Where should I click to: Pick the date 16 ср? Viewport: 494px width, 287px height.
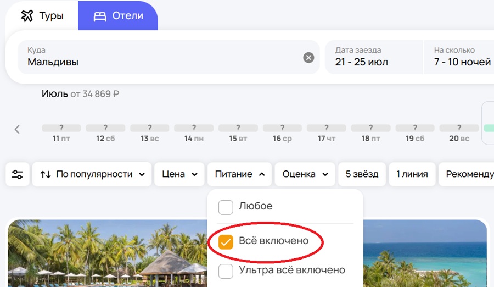282,133
